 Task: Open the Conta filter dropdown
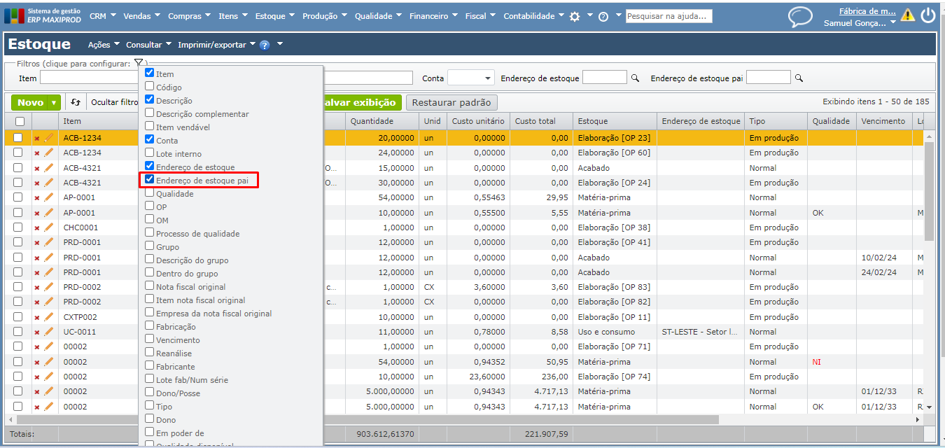point(470,78)
